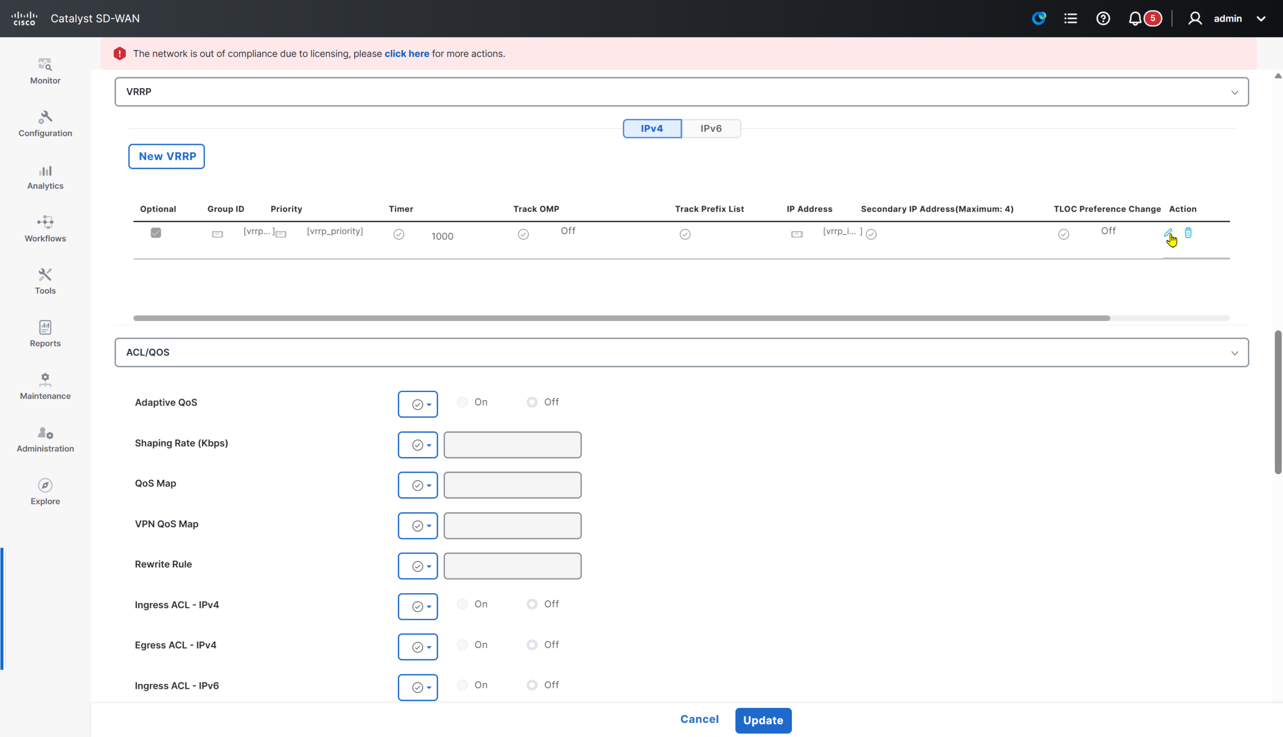Open Rewrite Rule scope dropdown
Viewport: 1283px width, 737px height.
pyautogui.click(x=418, y=566)
